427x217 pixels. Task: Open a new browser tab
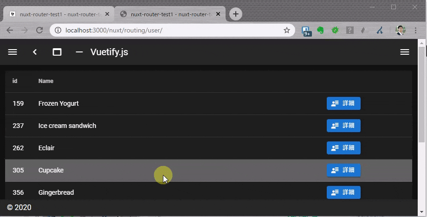(236, 14)
